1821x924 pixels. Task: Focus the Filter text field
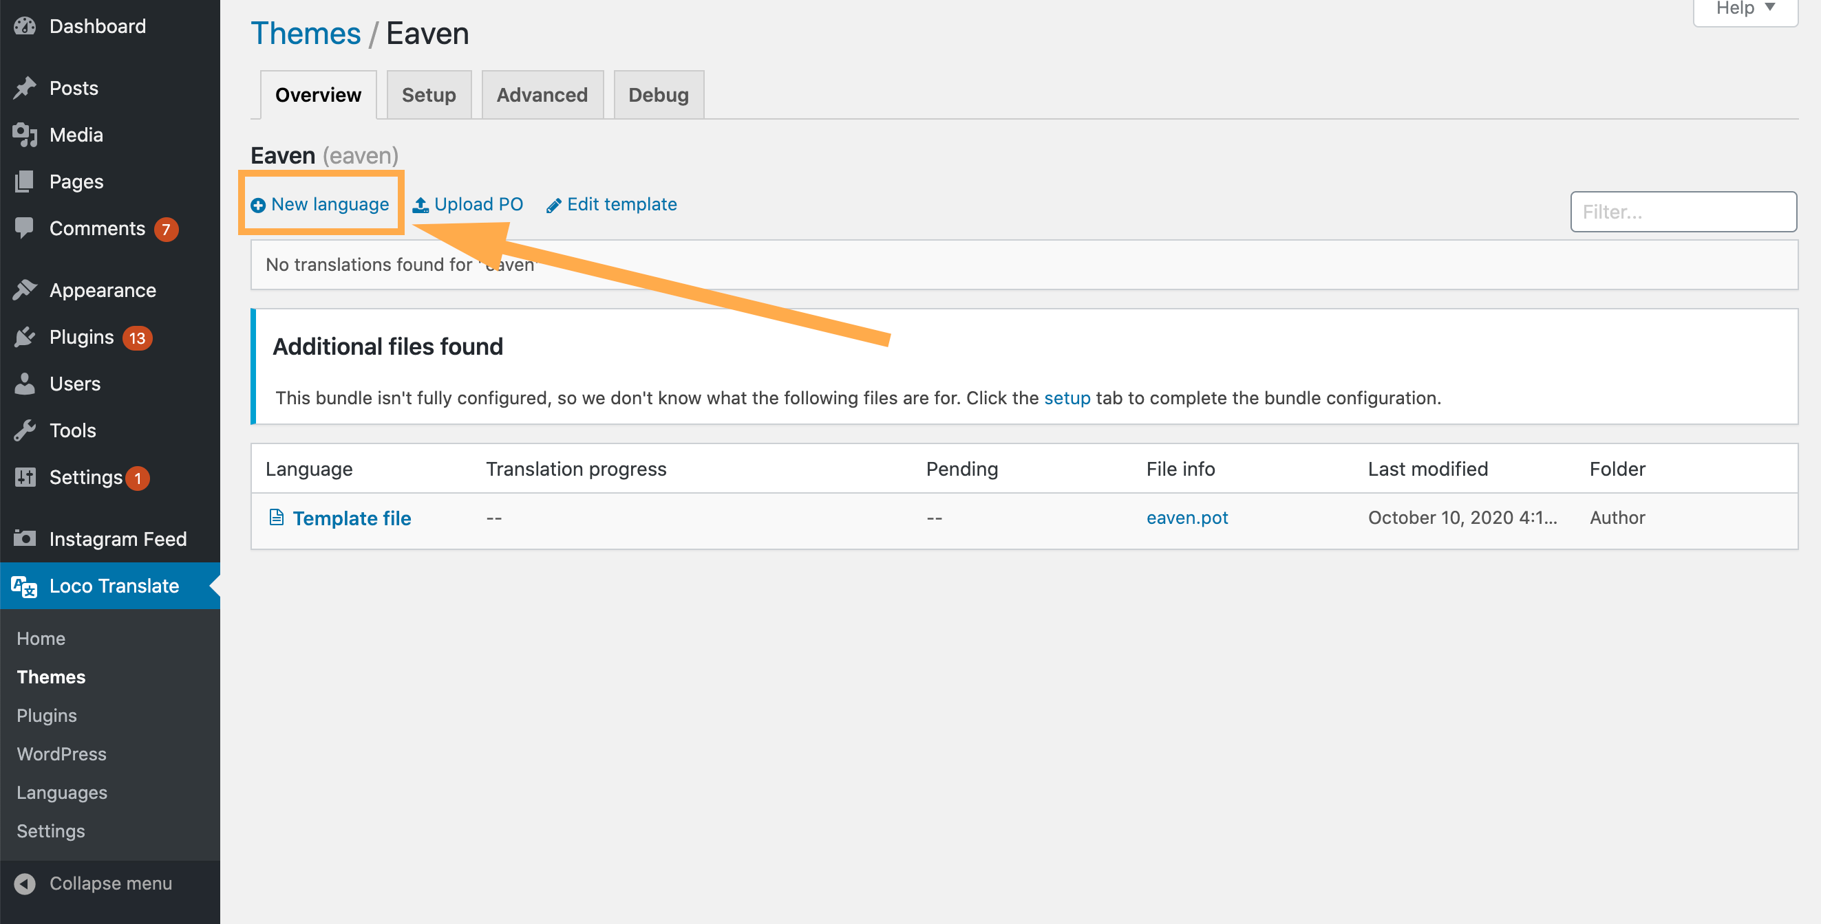tap(1683, 211)
